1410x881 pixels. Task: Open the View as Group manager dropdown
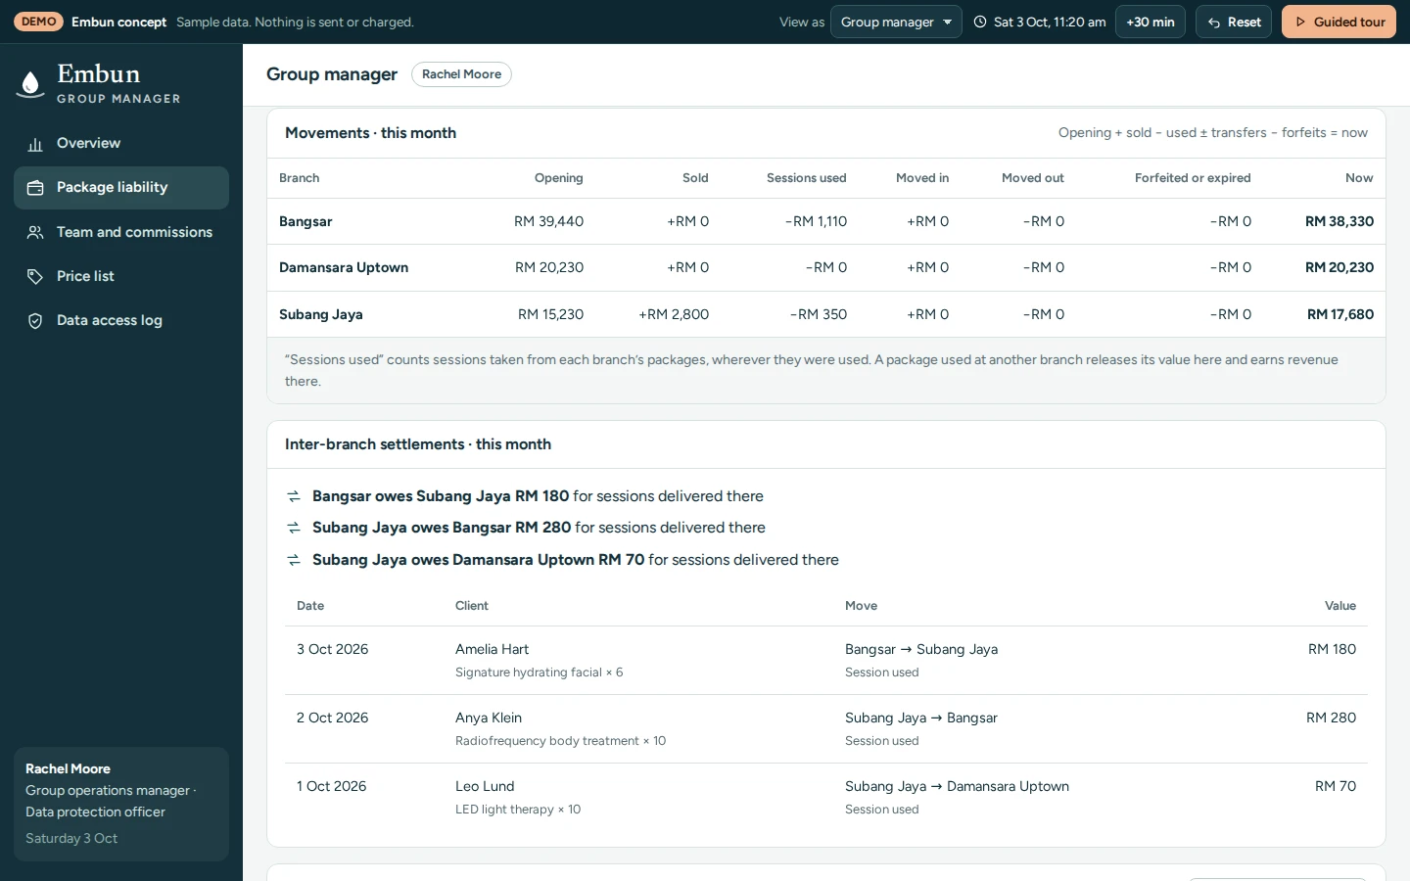pos(896,22)
